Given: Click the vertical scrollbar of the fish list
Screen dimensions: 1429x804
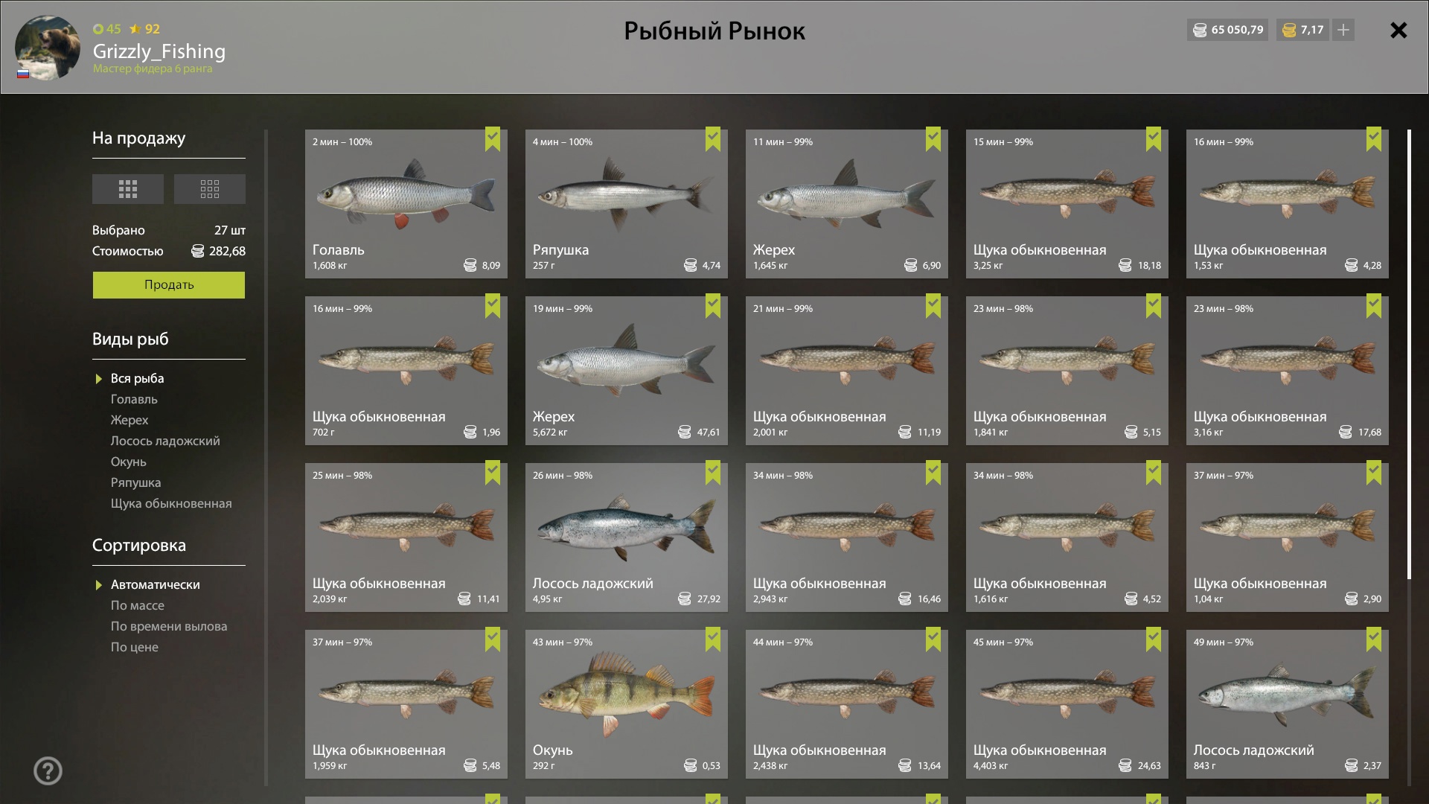Looking at the screenshot, I should tap(1409, 354).
